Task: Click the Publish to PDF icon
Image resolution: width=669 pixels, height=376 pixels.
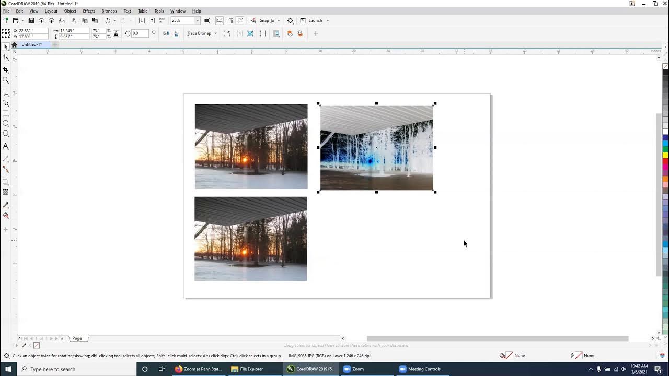Action: coord(162,20)
